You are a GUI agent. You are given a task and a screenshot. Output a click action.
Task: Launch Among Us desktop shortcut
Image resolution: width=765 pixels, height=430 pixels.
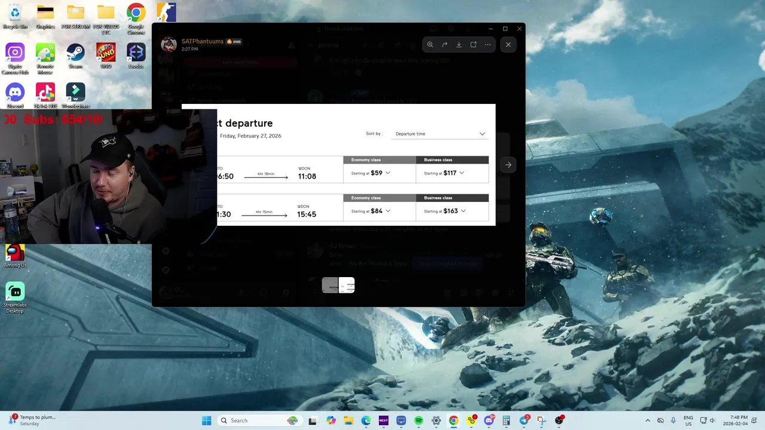15,256
